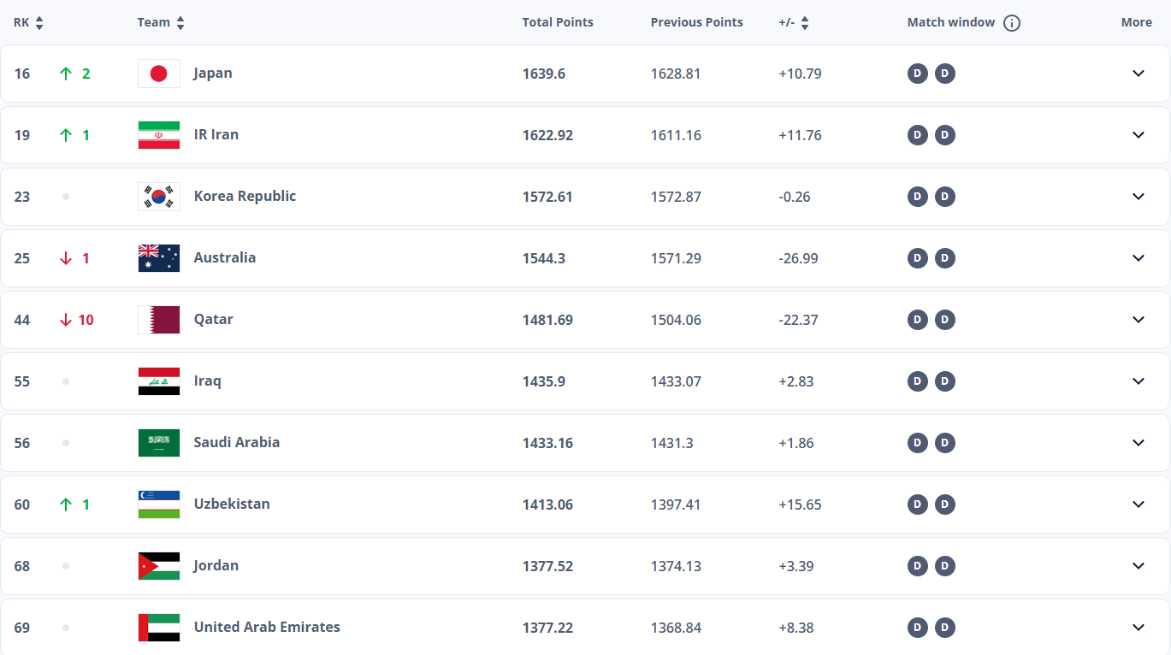Click the Match window info icon
The width and height of the screenshot is (1171, 655).
(x=1012, y=23)
